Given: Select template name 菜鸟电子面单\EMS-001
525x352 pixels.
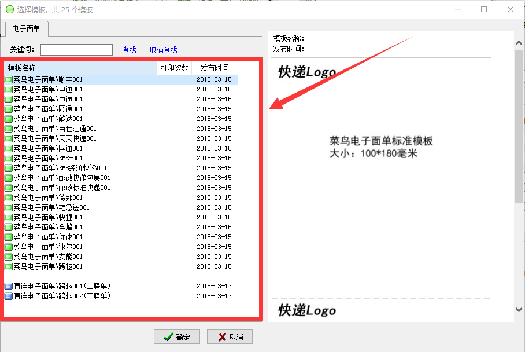Looking at the screenshot, I should coord(48,158).
